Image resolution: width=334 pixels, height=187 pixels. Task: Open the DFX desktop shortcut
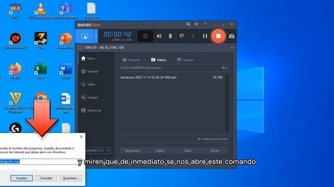(x=15, y=10)
